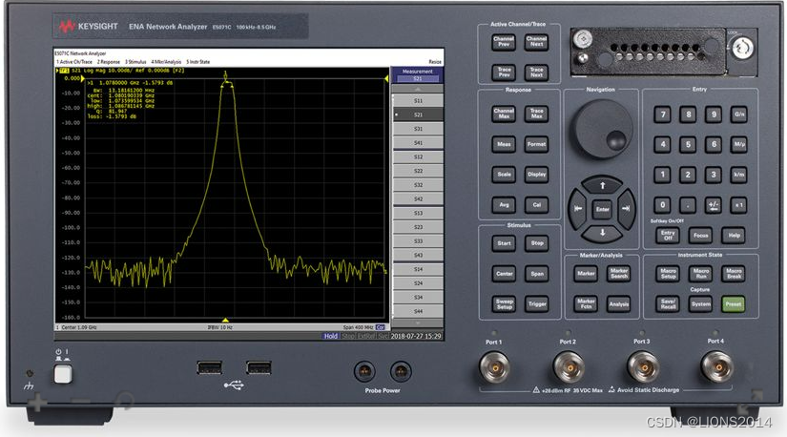Click the navigation left arrow key

578,209
